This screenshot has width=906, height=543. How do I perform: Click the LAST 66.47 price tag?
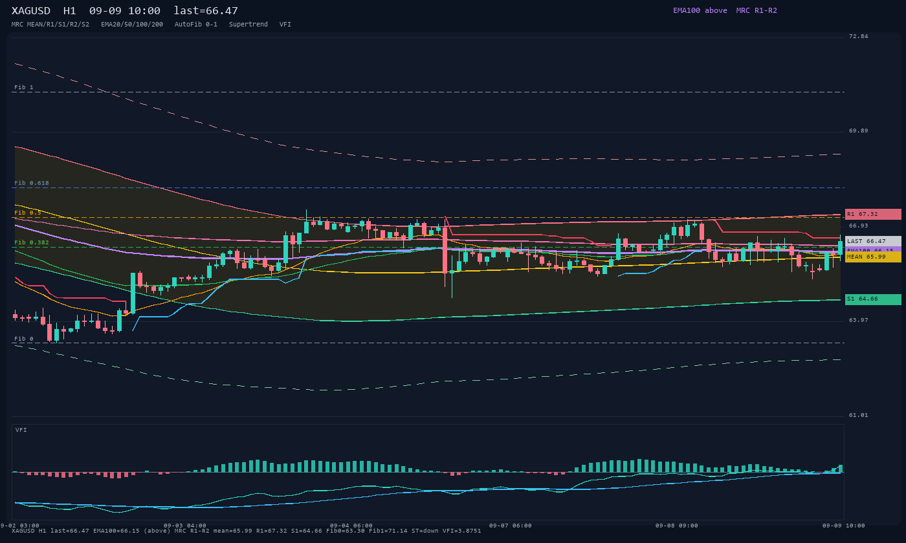point(873,241)
